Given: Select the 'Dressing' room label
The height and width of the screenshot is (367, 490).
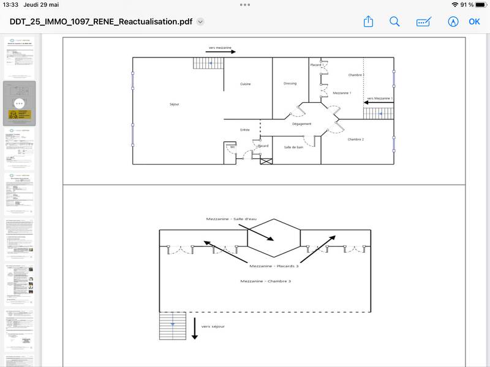Looking at the screenshot, I should [290, 83].
